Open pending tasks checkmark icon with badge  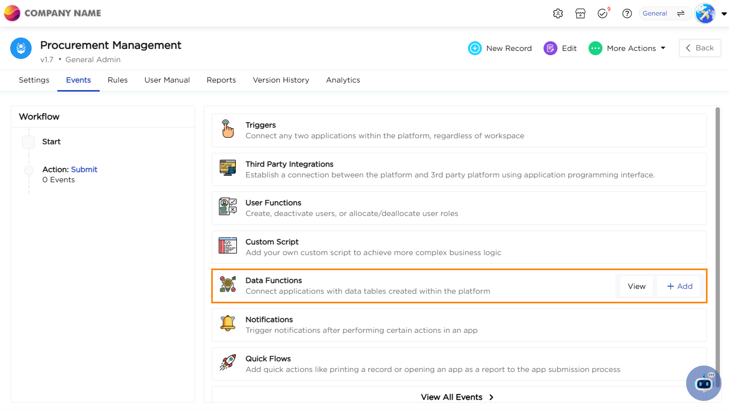(603, 13)
